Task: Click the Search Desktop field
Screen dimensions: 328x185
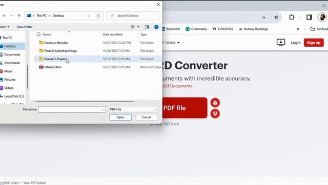Action: click(x=133, y=16)
